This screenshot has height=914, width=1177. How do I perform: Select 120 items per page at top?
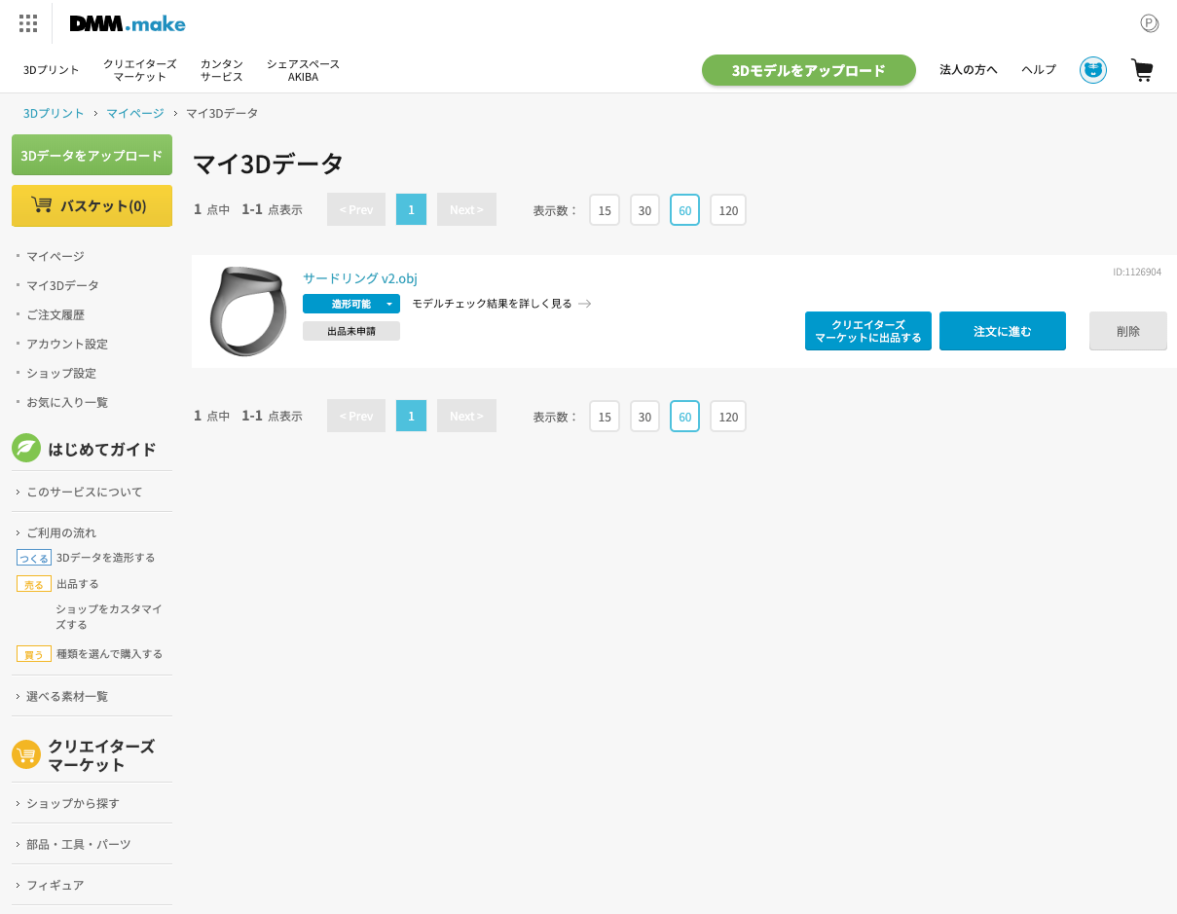(728, 210)
